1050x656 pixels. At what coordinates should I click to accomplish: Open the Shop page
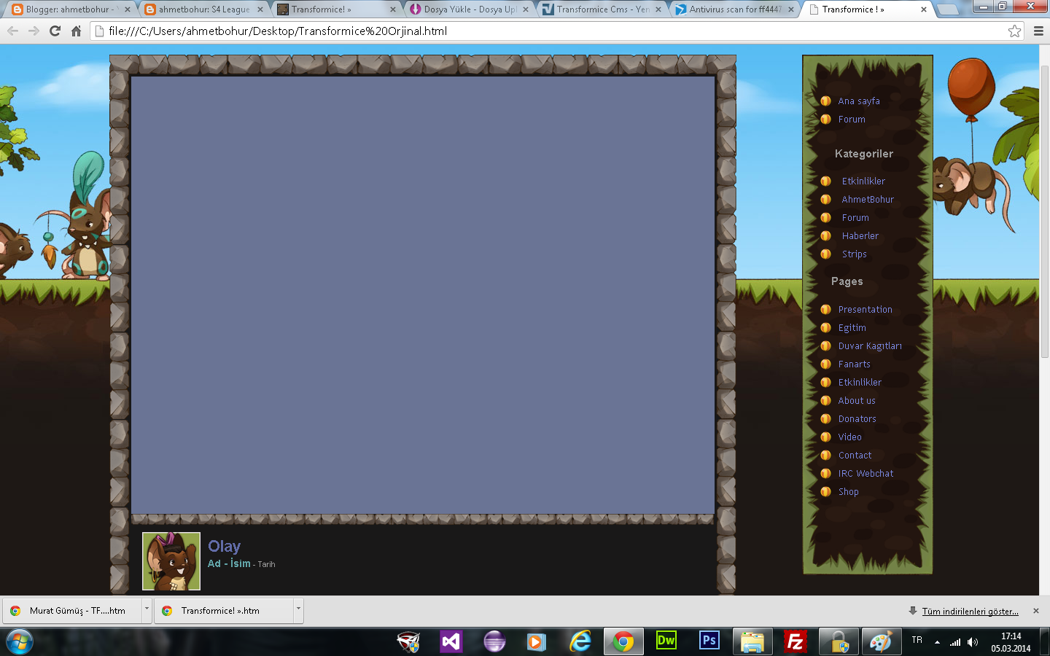(849, 492)
